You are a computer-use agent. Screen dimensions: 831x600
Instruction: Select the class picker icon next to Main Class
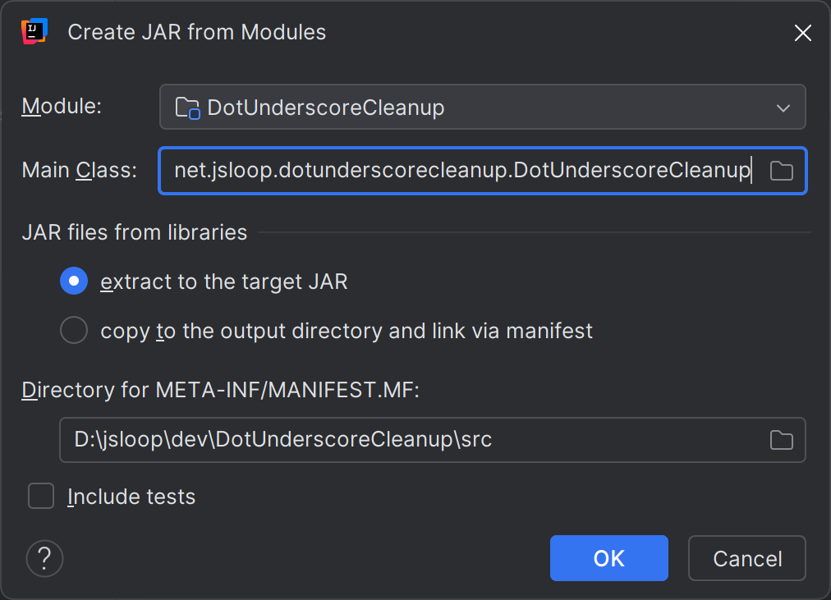click(x=781, y=171)
